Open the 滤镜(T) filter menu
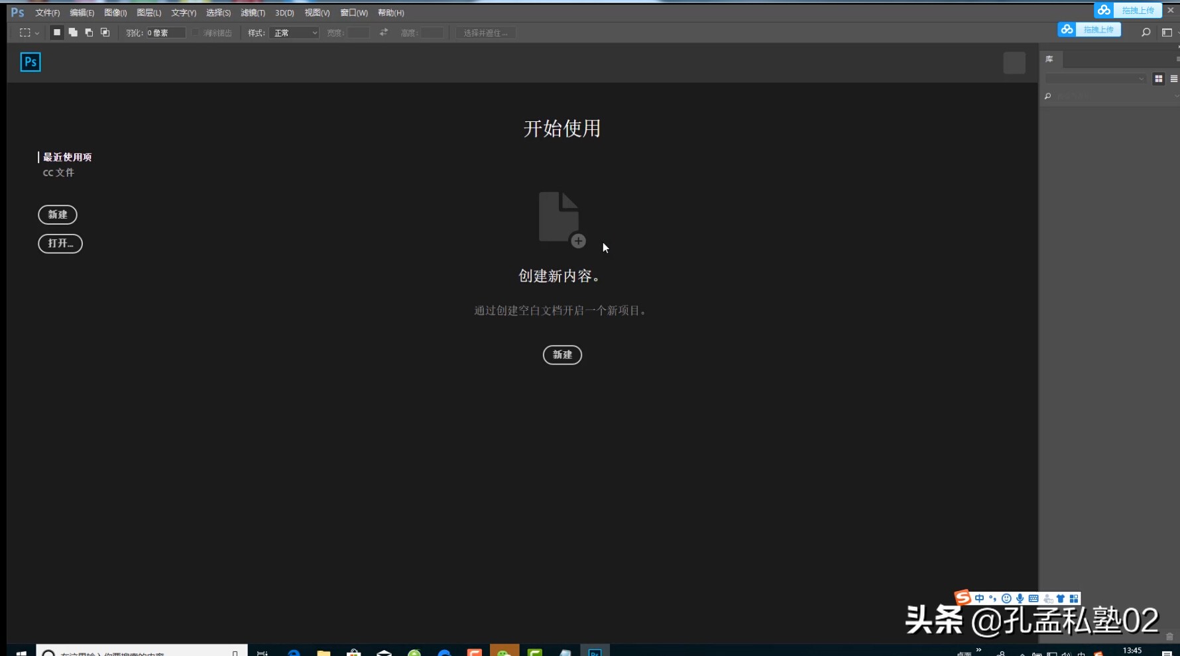This screenshot has width=1180, height=656. (254, 12)
